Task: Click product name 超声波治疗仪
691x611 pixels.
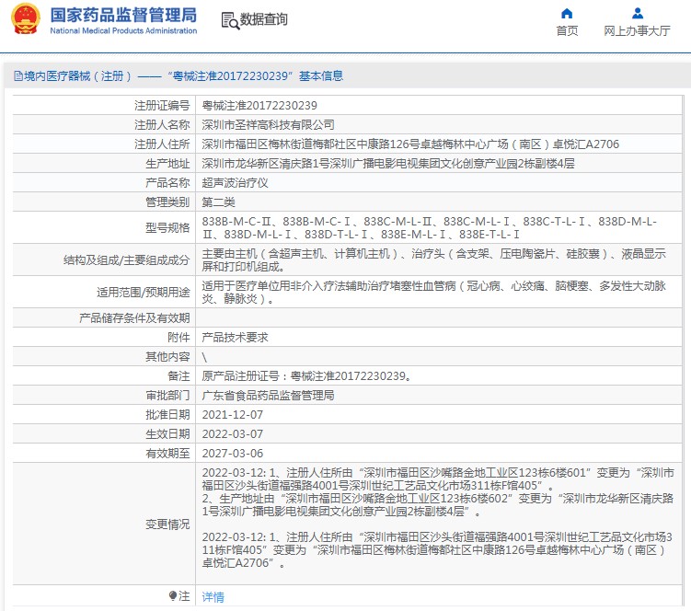Action: coord(235,183)
